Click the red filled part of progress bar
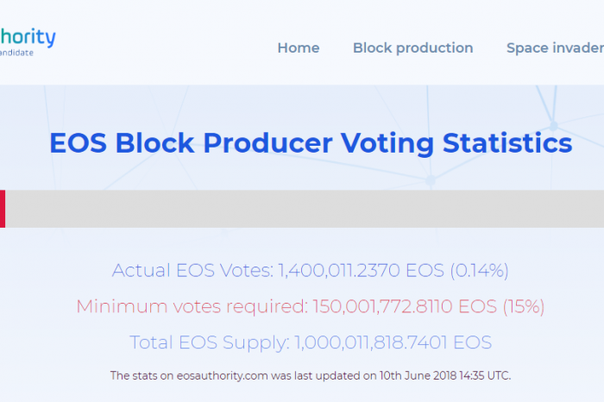 point(3,209)
